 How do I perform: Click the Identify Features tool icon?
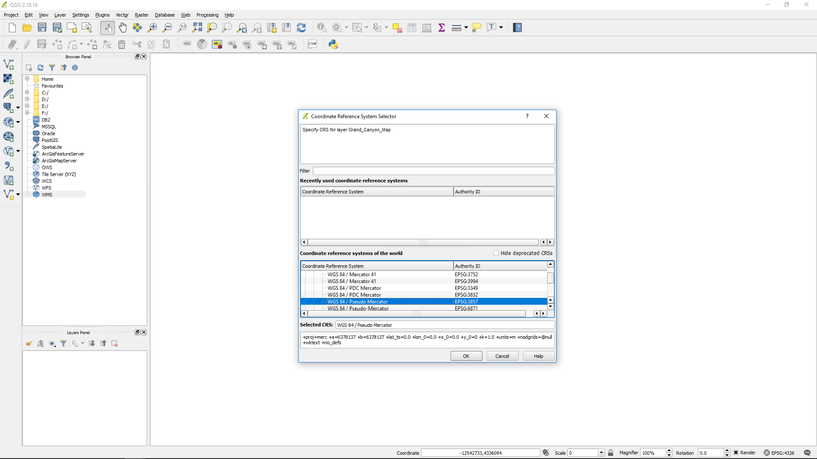click(322, 28)
